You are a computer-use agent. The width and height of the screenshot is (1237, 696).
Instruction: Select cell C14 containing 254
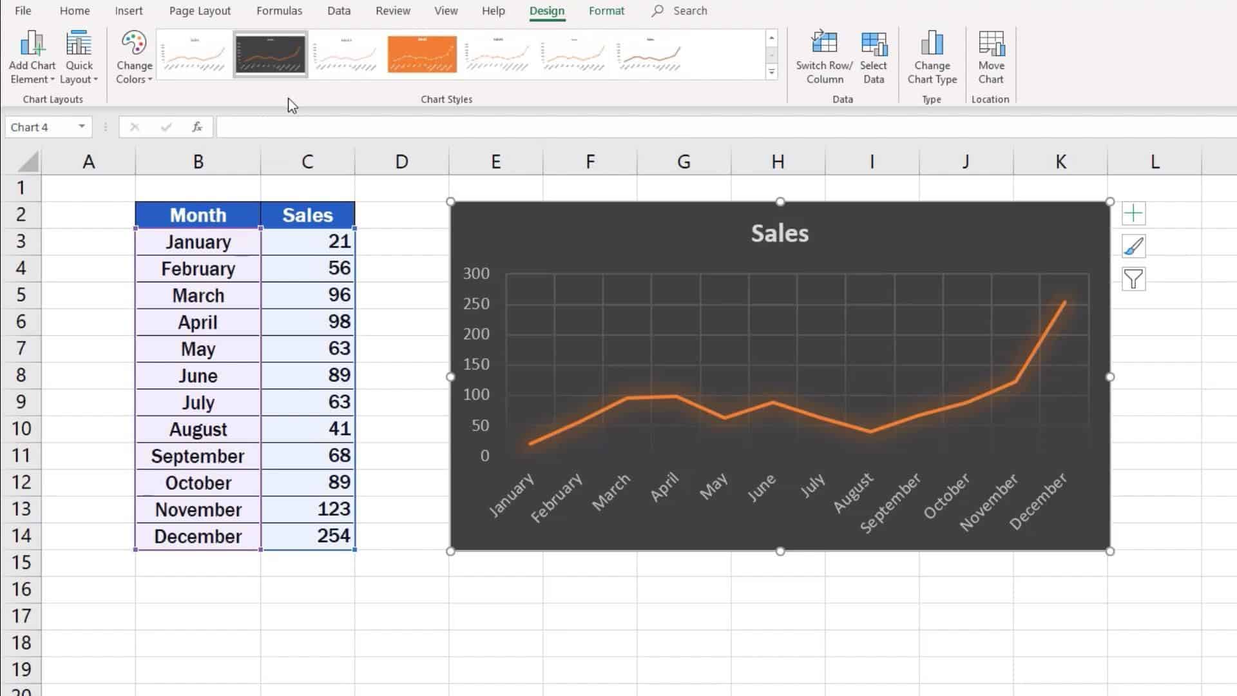(x=307, y=536)
